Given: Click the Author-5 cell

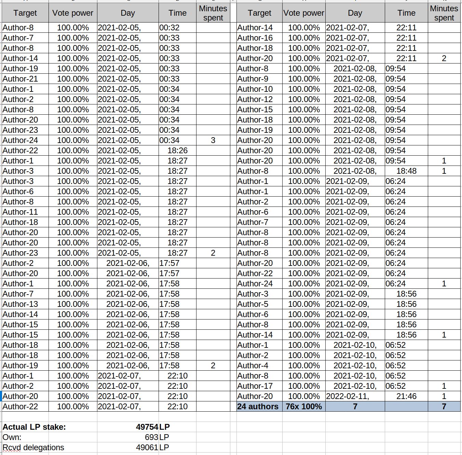Looking at the screenshot, I should pyautogui.click(x=259, y=304).
